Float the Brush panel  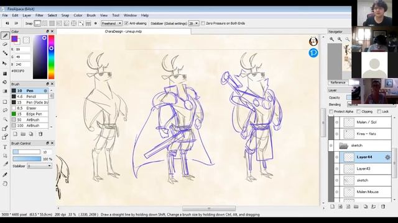point(47,84)
